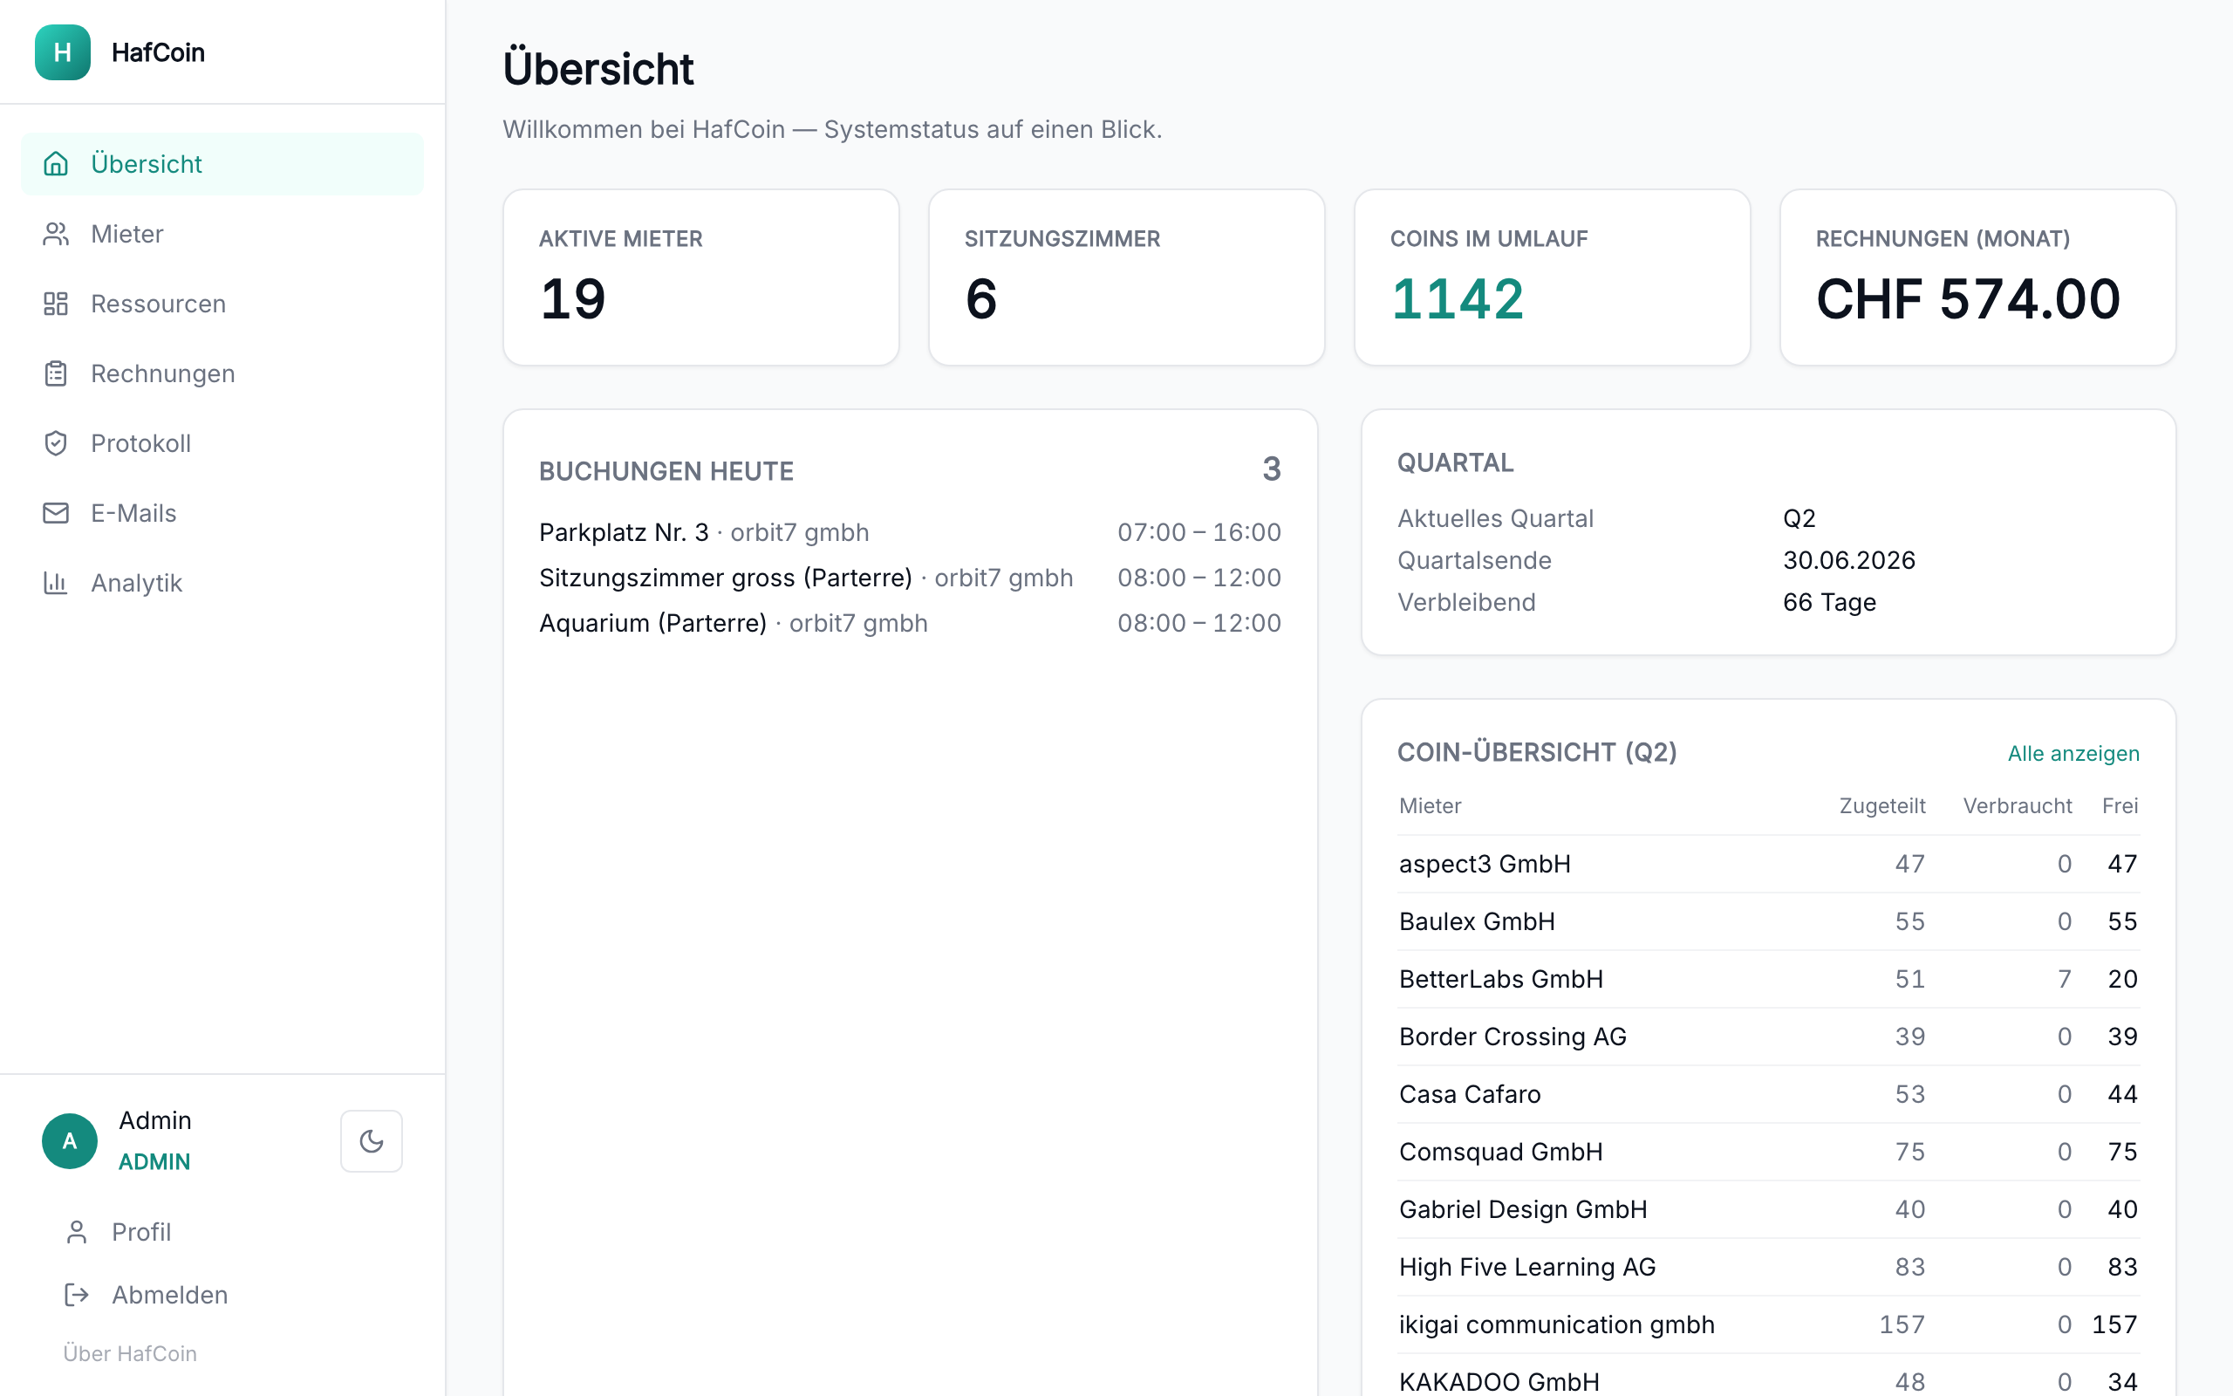Click BetterLabs GmbH Verbraucht value 7
This screenshot has width=2233, height=1396.
(x=2064, y=980)
